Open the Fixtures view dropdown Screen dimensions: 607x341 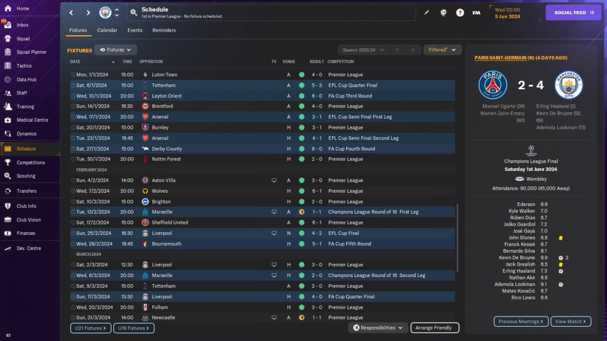(x=116, y=50)
